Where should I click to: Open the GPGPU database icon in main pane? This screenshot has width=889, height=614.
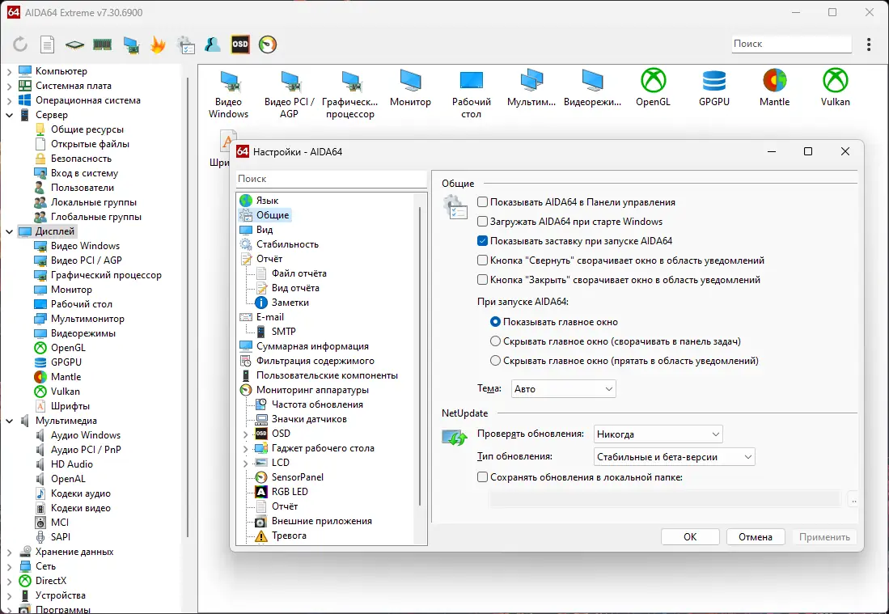click(713, 87)
